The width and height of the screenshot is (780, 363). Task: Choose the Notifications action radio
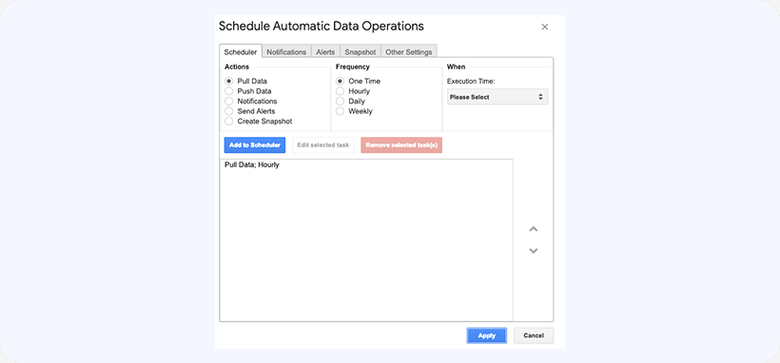click(x=229, y=101)
